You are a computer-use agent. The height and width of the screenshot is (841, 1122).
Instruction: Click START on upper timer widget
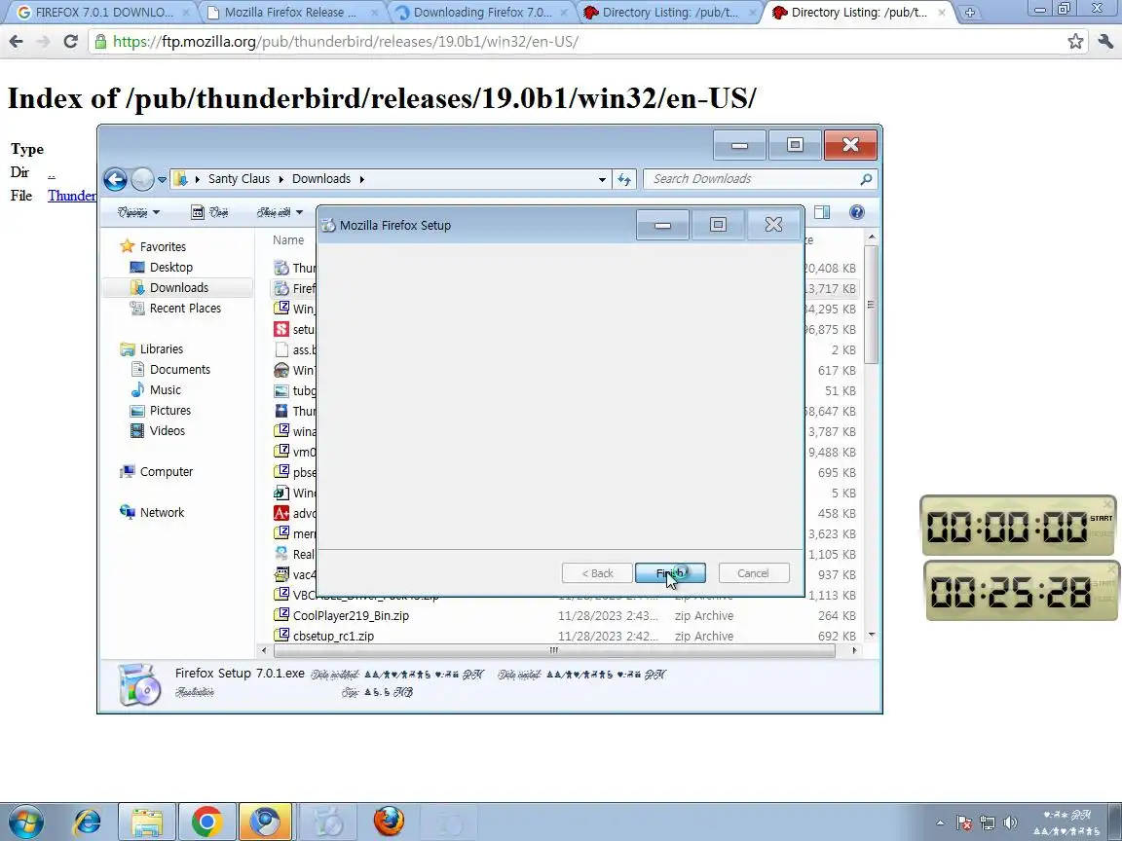(x=1102, y=518)
